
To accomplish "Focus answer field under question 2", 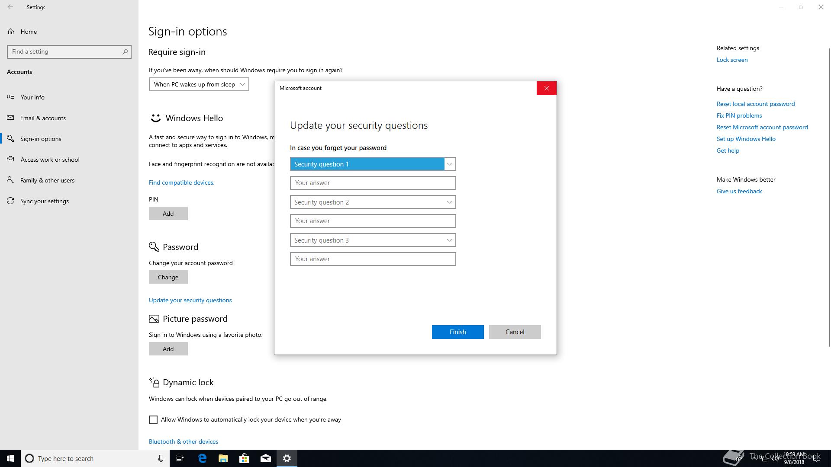I will (373, 221).
